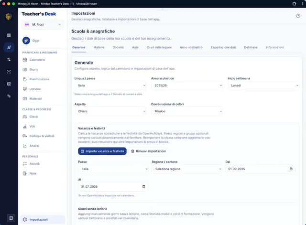Open the Dal date calendar picker icon
The image size is (306, 225).
pos(291,169)
